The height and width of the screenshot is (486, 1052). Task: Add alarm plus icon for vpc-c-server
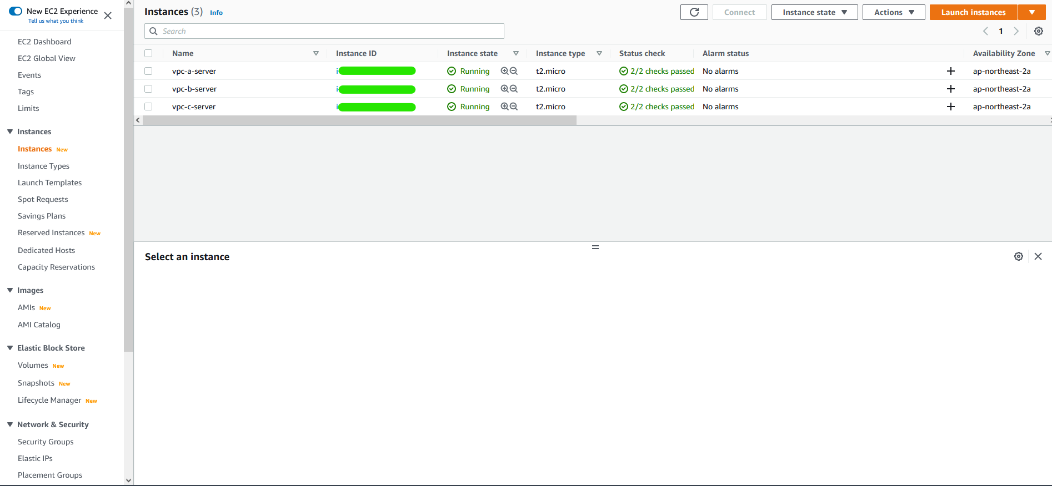pos(951,107)
